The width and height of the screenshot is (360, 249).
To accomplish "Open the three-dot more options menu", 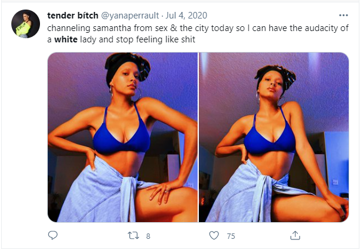I will [343, 15].
